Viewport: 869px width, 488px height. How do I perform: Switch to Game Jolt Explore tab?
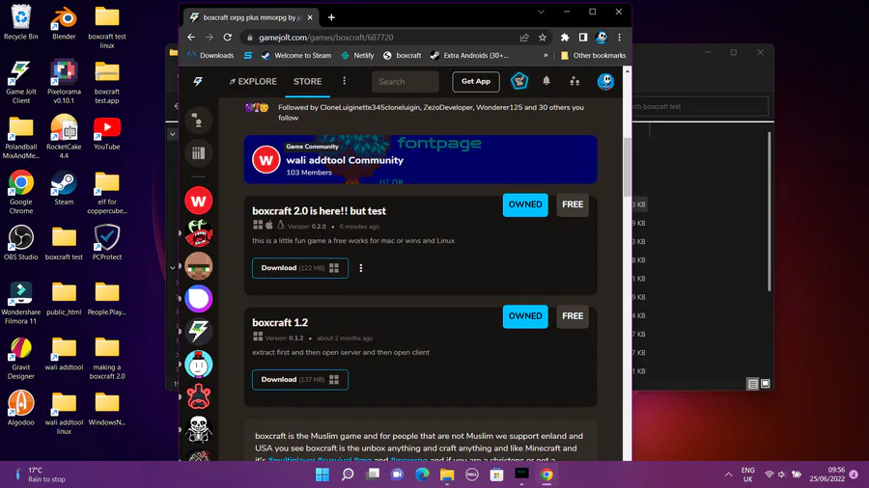tap(253, 81)
